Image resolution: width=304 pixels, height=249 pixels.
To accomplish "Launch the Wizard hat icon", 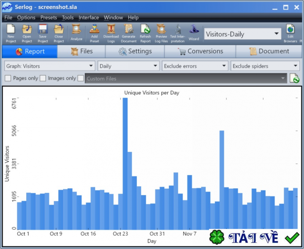I will pos(194,32).
